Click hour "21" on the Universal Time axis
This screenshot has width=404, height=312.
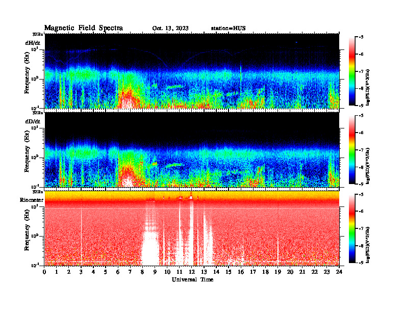[302, 272]
